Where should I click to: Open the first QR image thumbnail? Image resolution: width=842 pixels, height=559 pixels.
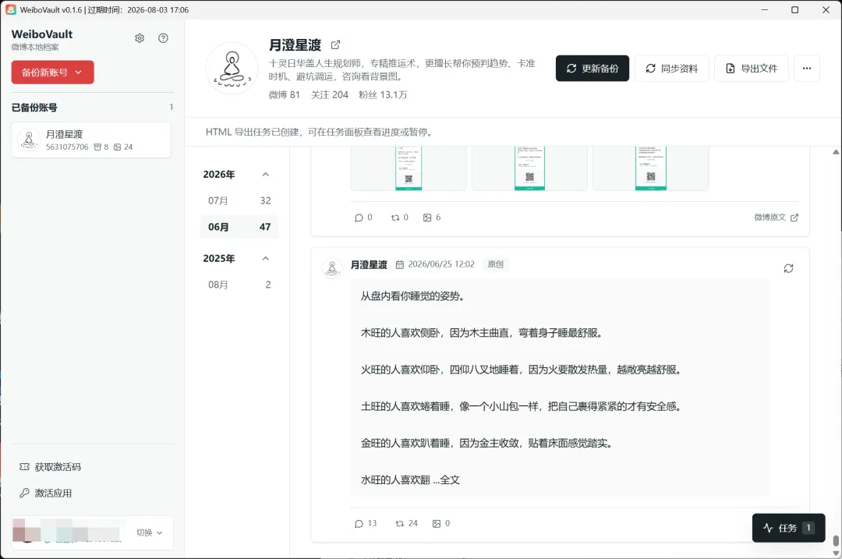(x=408, y=168)
